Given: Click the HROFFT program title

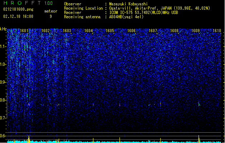Looking at the screenshot, I should tap(22, 3).
